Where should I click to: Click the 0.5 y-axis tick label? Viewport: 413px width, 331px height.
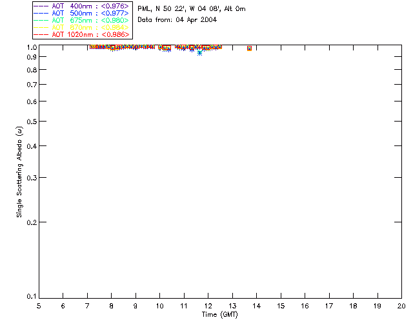32,122
